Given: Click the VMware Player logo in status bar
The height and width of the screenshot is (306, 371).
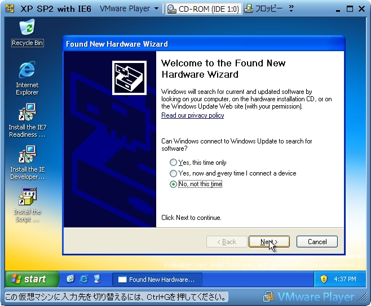Looking at the screenshot, I should [x=308, y=297].
